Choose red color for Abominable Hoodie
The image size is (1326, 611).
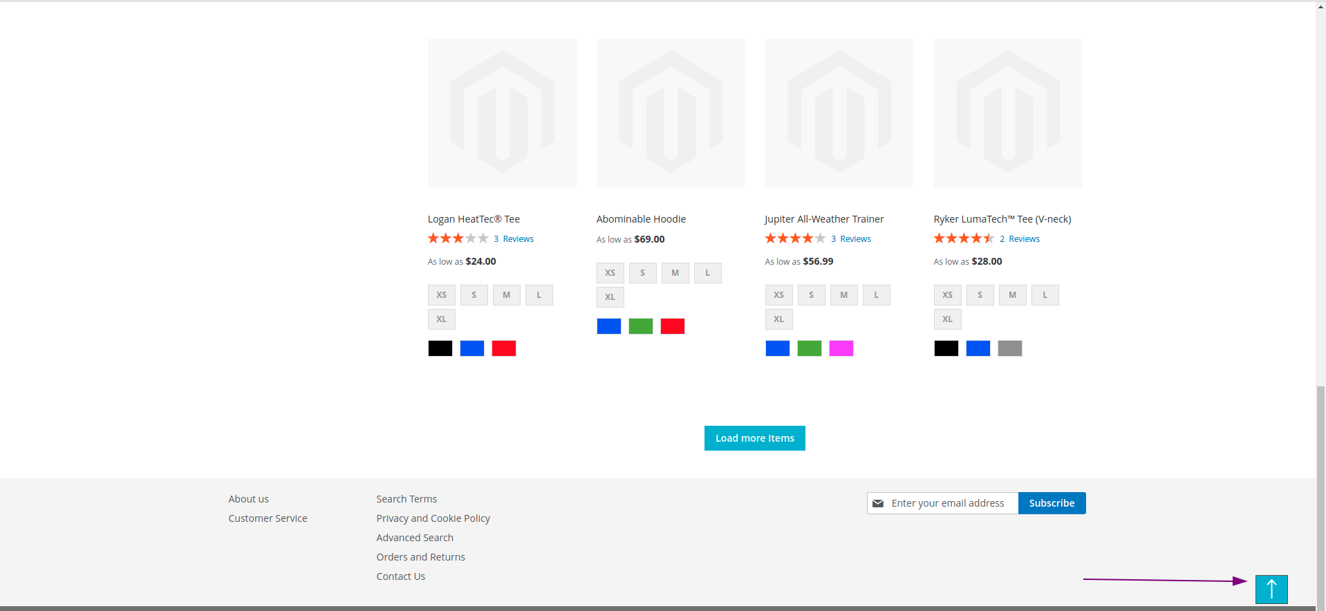click(673, 326)
